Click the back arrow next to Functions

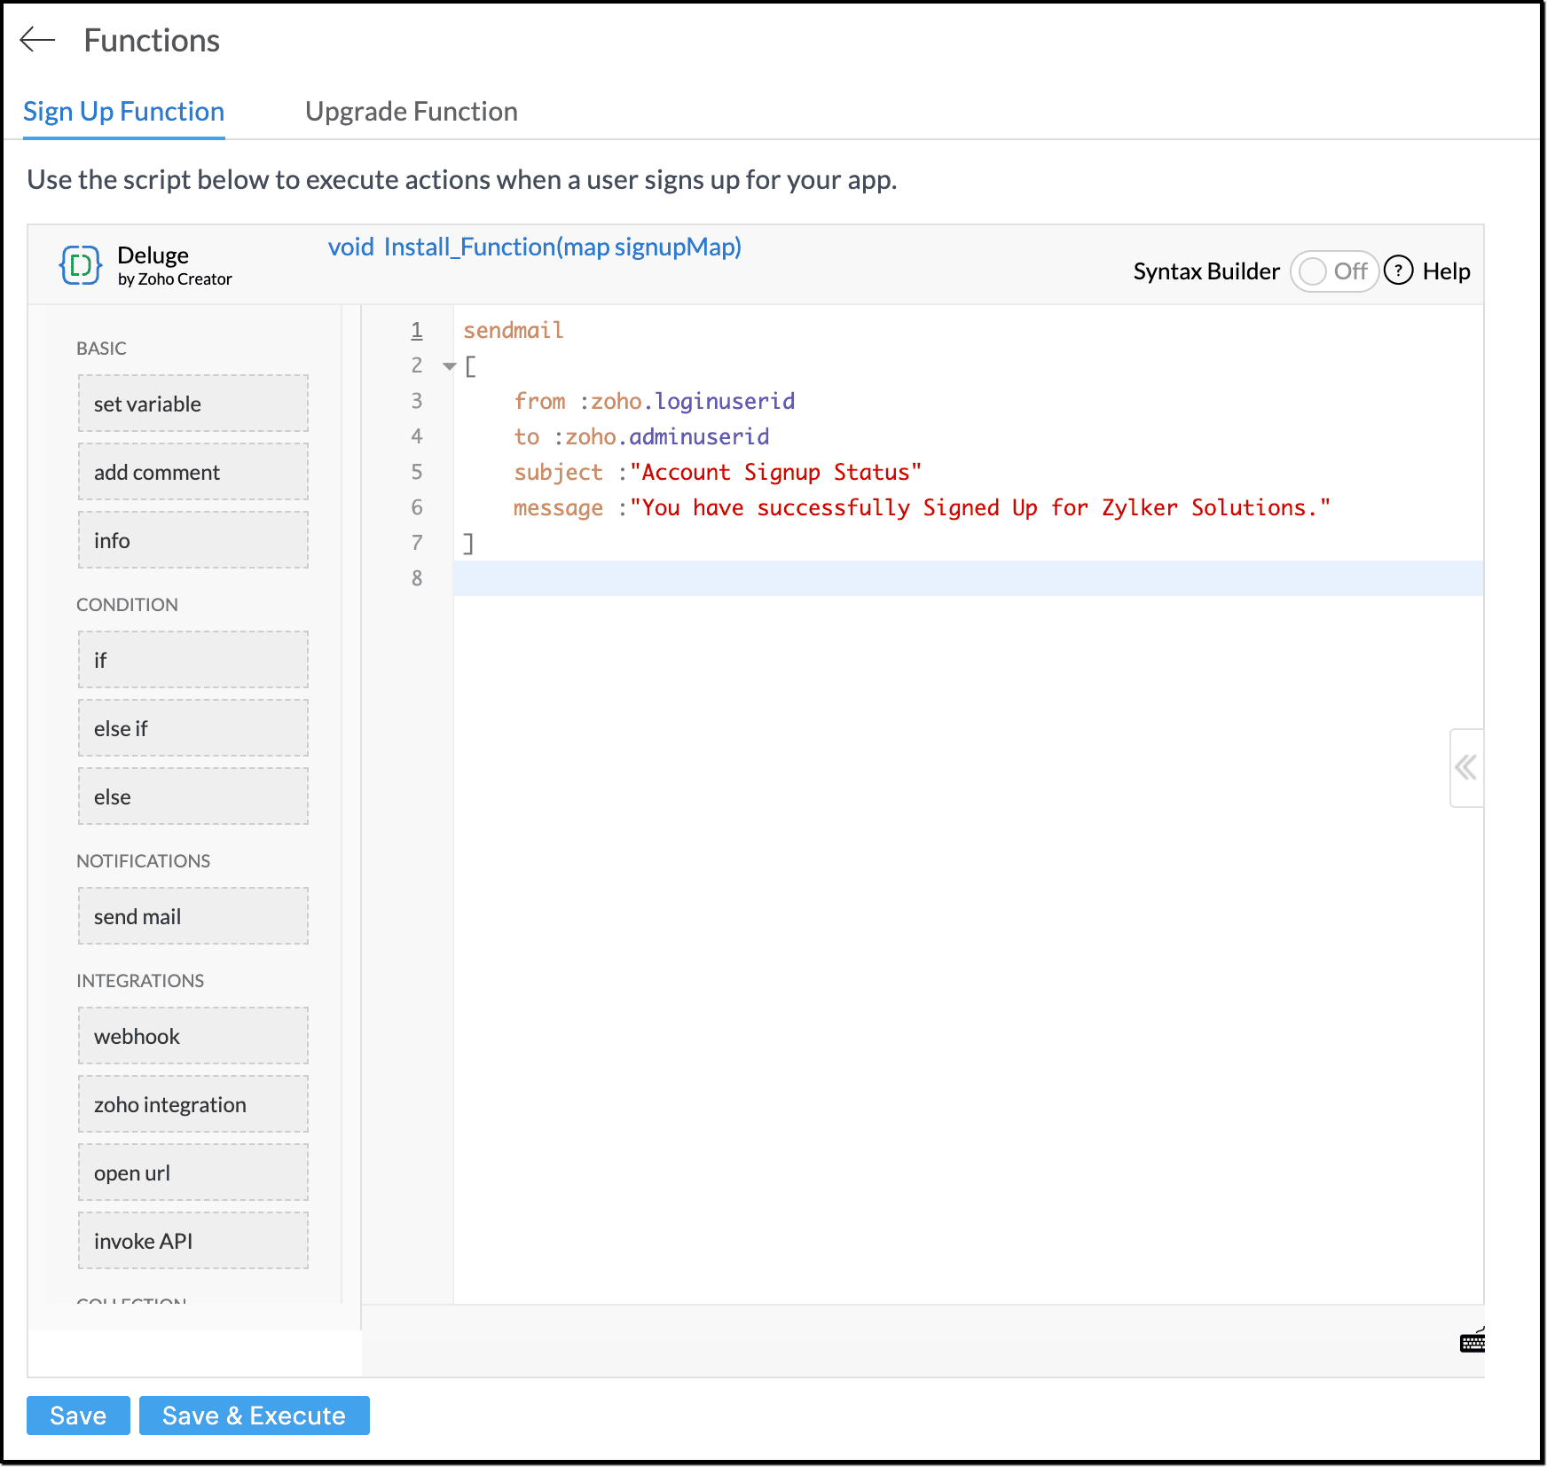coord(37,40)
